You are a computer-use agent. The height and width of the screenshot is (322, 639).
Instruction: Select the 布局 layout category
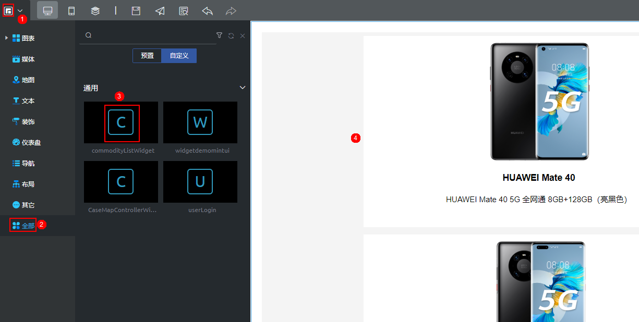(x=23, y=184)
